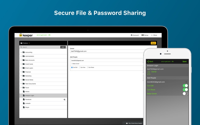Viewport: 200px width, 125px height.
Task: Select the Airbnb record text
Action: (x=27, y=91)
